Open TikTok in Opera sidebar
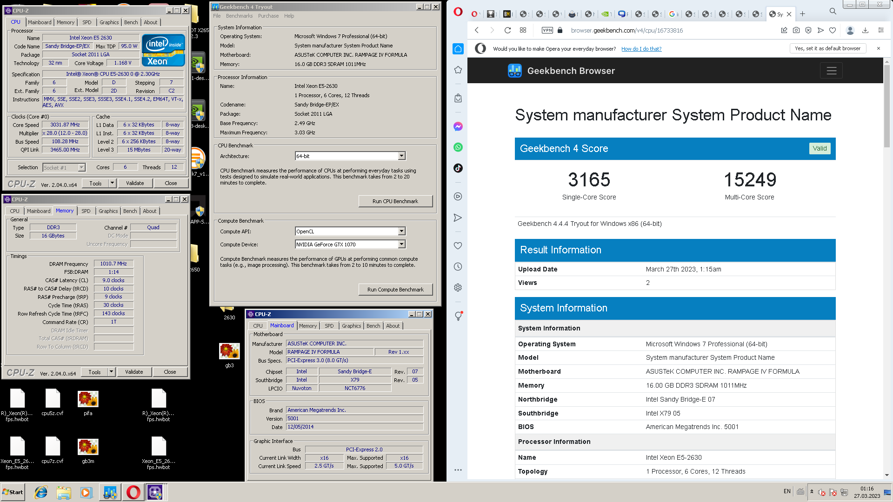Image resolution: width=893 pixels, height=502 pixels. click(x=458, y=168)
